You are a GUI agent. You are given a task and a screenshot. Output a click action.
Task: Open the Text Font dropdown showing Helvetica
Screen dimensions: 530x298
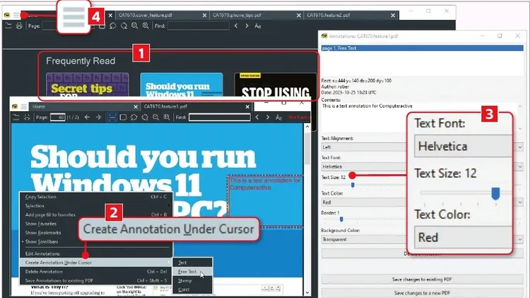point(422,166)
